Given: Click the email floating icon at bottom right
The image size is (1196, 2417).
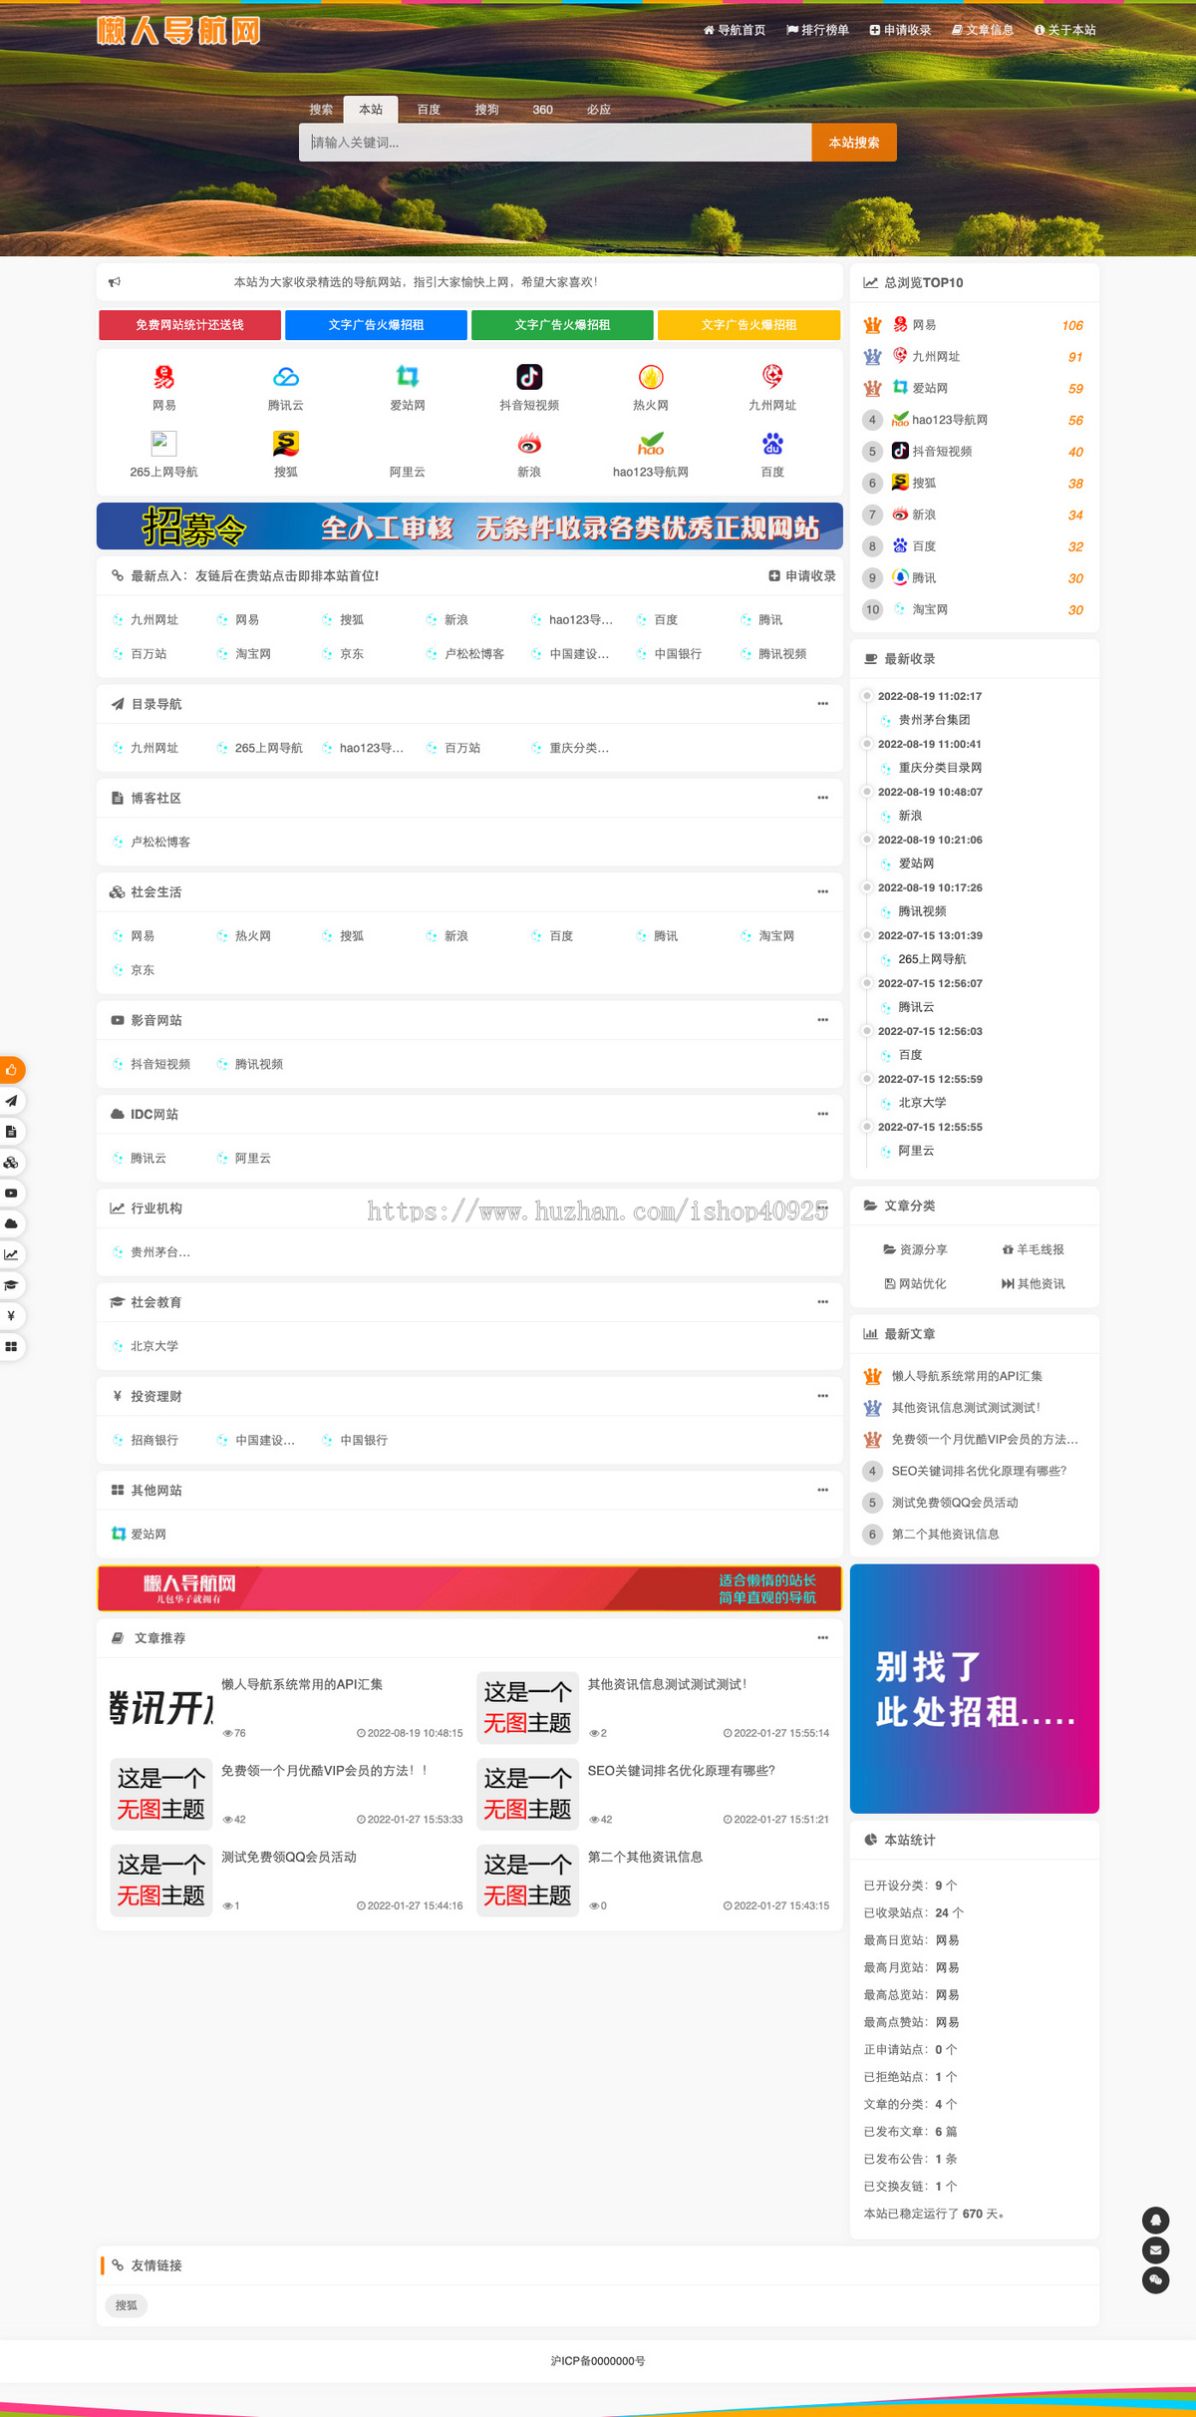Looking at the screenshot, I should pos(1155,2249).
